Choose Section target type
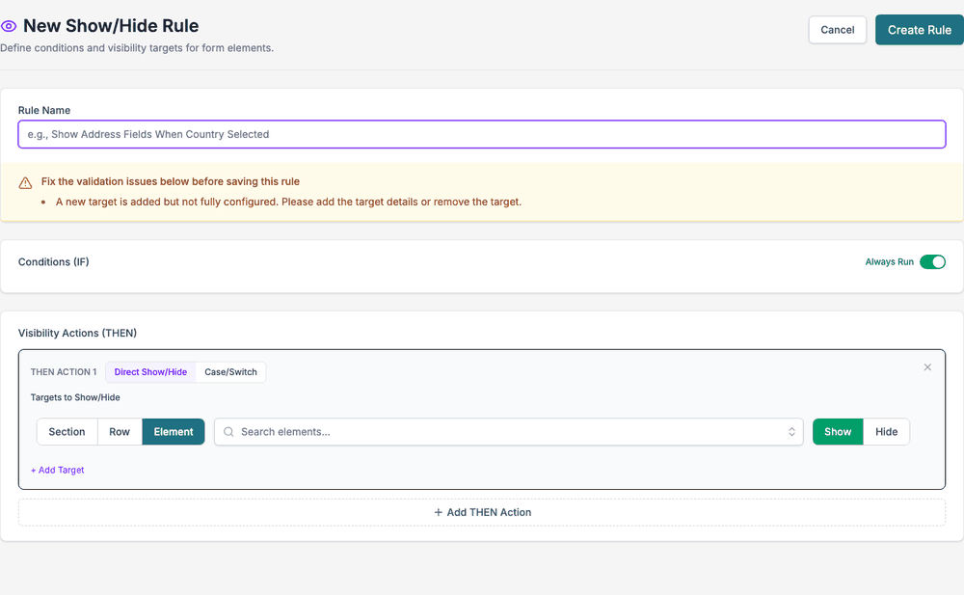Image resolution: width=964 pixels, height=595 pixels. point(67,432)
